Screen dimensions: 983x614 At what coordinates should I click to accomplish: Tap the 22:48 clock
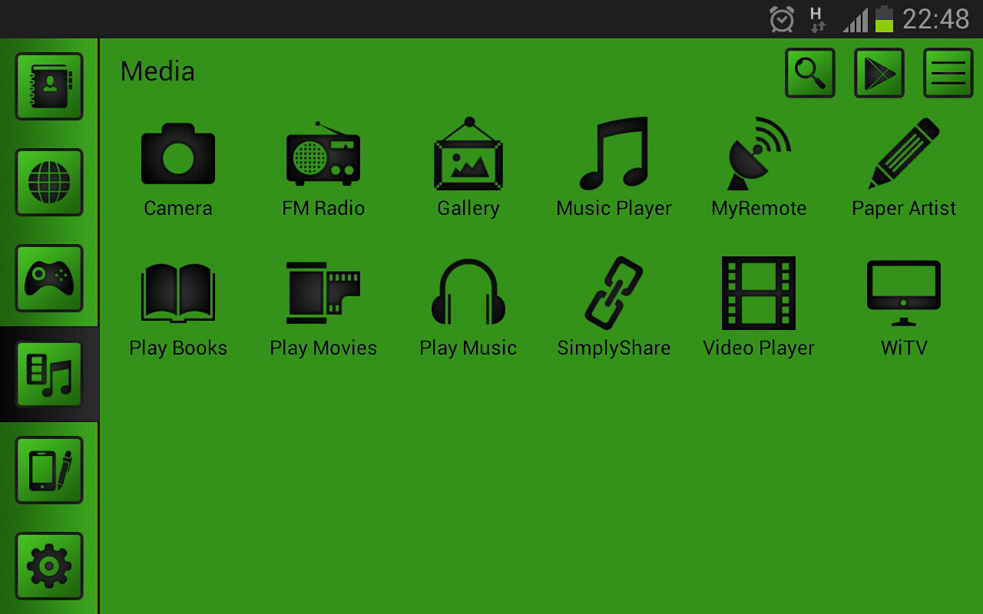936,19
